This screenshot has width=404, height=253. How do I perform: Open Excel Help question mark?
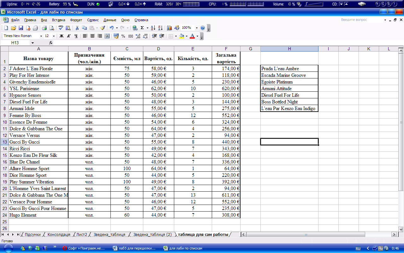pos(203,28)
